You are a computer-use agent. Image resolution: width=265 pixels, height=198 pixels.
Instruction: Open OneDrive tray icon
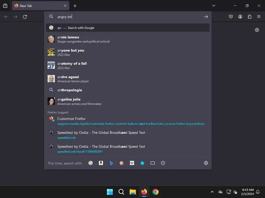pos(220,192)
